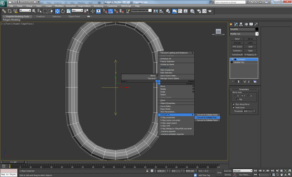Open the selection filter All dropdown
The height and width of the screenshot is (177, 292).
click(x=25, y=10)
